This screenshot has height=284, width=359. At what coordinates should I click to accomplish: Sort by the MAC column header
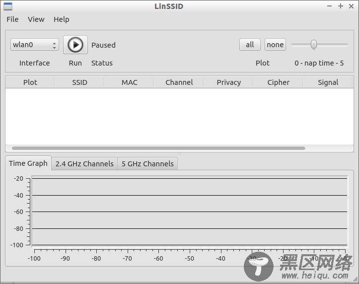(130, 82)
